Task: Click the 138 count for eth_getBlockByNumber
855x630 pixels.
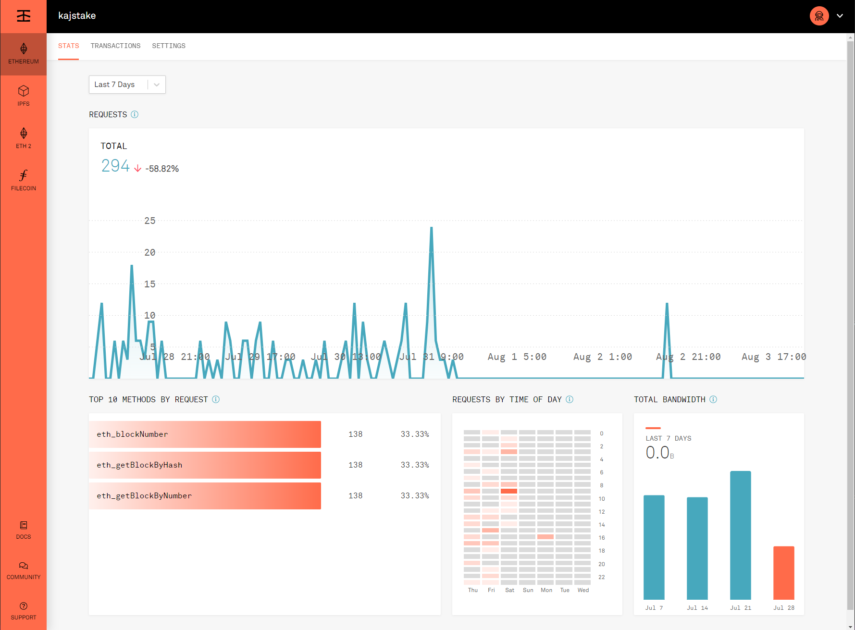Action: pyautogui.click(x=356, y=496)
